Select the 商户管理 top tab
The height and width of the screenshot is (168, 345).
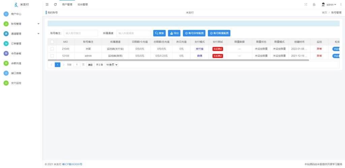point(67,5)
